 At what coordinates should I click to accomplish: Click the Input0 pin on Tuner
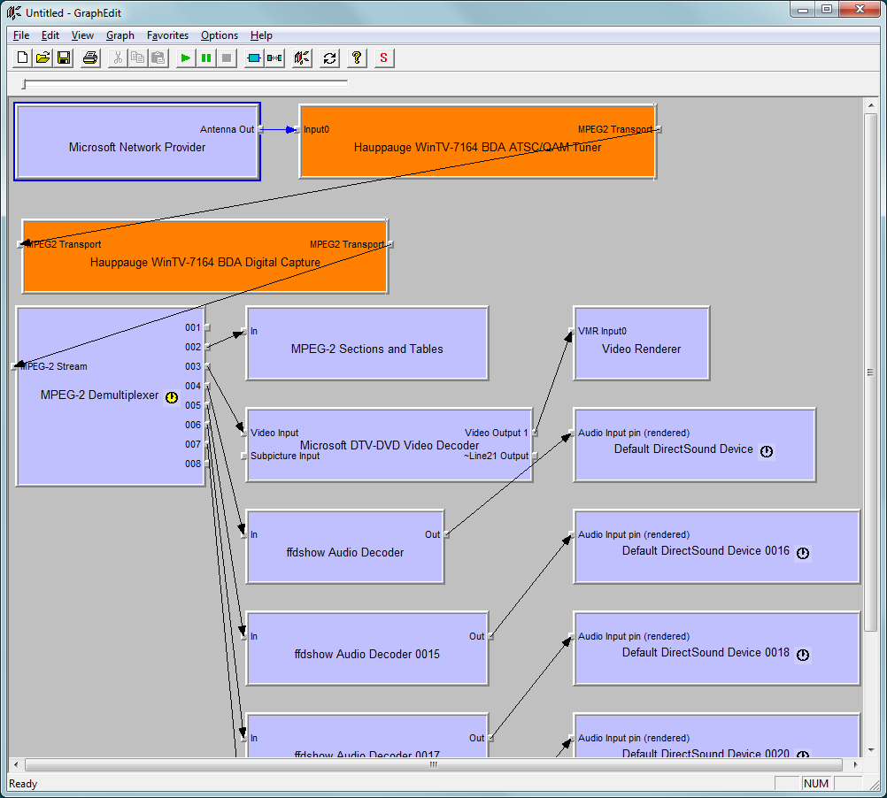pyautogui.click(x=297, y=129)
